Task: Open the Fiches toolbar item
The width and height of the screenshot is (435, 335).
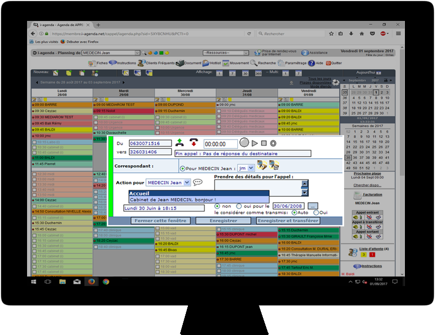Action: coord(98,63)
